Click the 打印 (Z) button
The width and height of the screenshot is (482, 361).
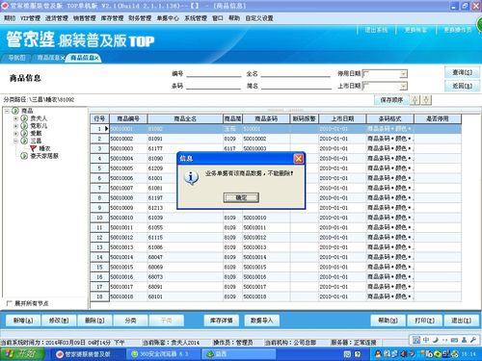(424, 321)
